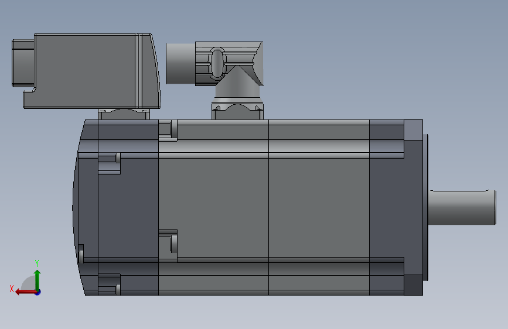Select the motor output shaft
508x329 pixels.
pyautogui.click(x=462, y=207)
